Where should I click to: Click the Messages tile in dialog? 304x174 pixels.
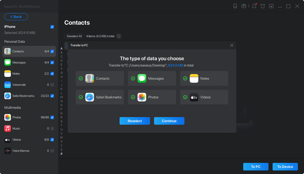[x=152, y=78]
